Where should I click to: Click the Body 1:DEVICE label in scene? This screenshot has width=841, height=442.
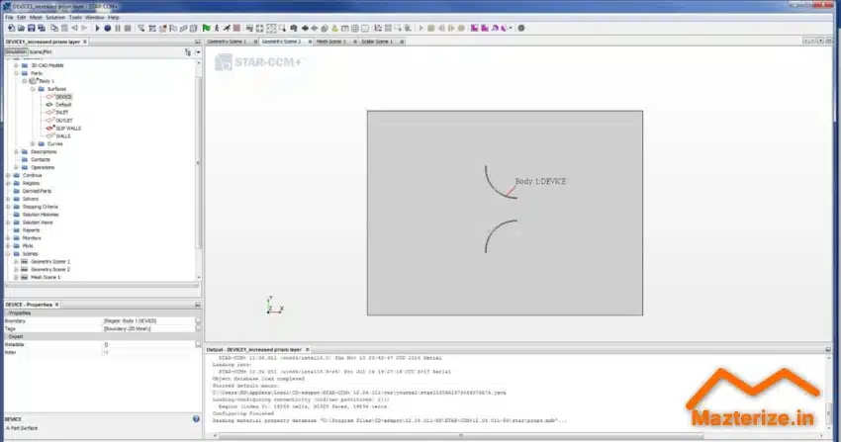[x=540, y=181]
